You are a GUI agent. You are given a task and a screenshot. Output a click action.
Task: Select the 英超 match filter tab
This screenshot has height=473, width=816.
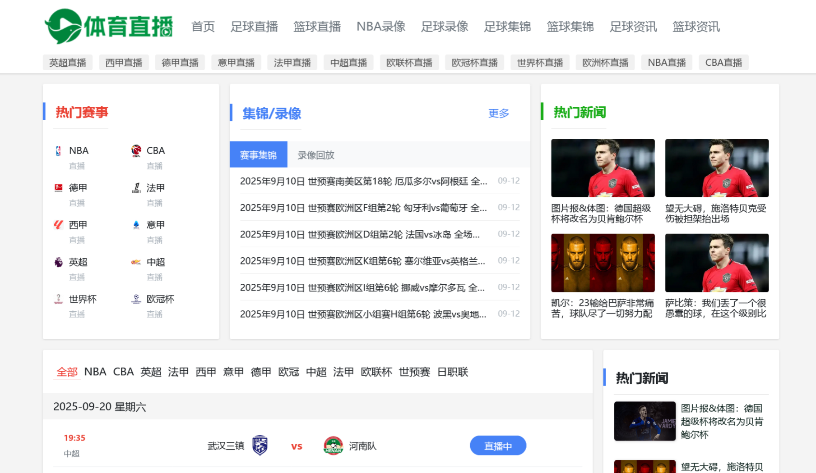pyautogui.click(x=151, y=372)
